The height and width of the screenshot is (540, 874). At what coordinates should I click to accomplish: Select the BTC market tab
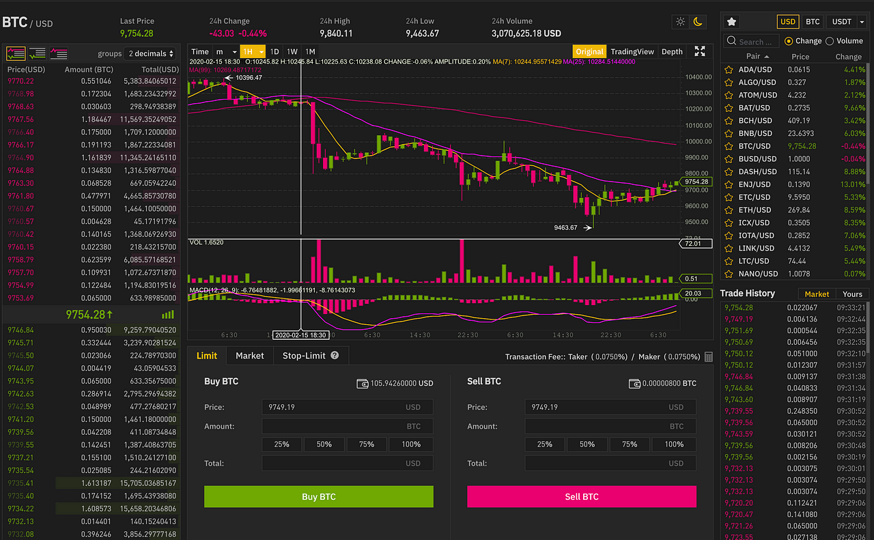813,22
